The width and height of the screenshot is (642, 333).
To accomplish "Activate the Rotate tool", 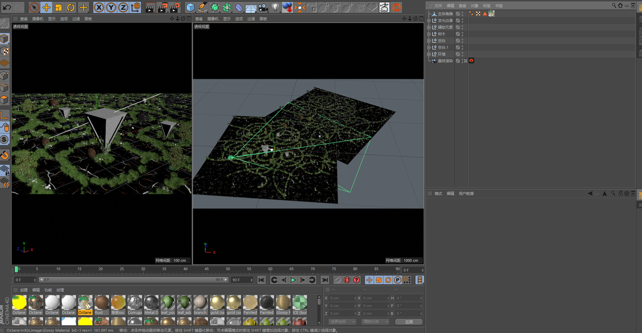I will [71, 7].
